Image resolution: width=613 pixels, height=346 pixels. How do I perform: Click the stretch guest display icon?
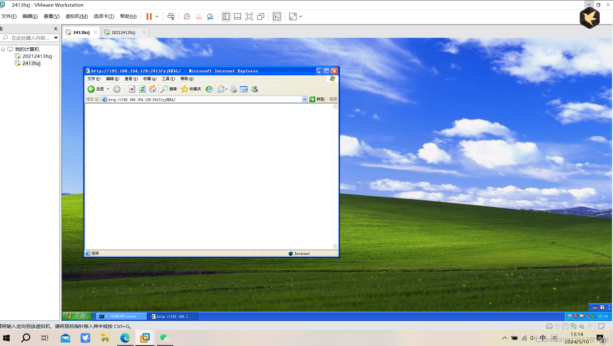pos(293,17)
